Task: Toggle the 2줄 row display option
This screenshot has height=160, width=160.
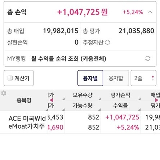Action: pyautogui.click(x=143, y=78)
